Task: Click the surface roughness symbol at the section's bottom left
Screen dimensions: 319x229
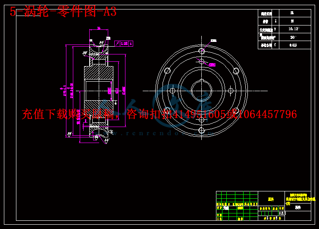Action: tap(69, 134)
